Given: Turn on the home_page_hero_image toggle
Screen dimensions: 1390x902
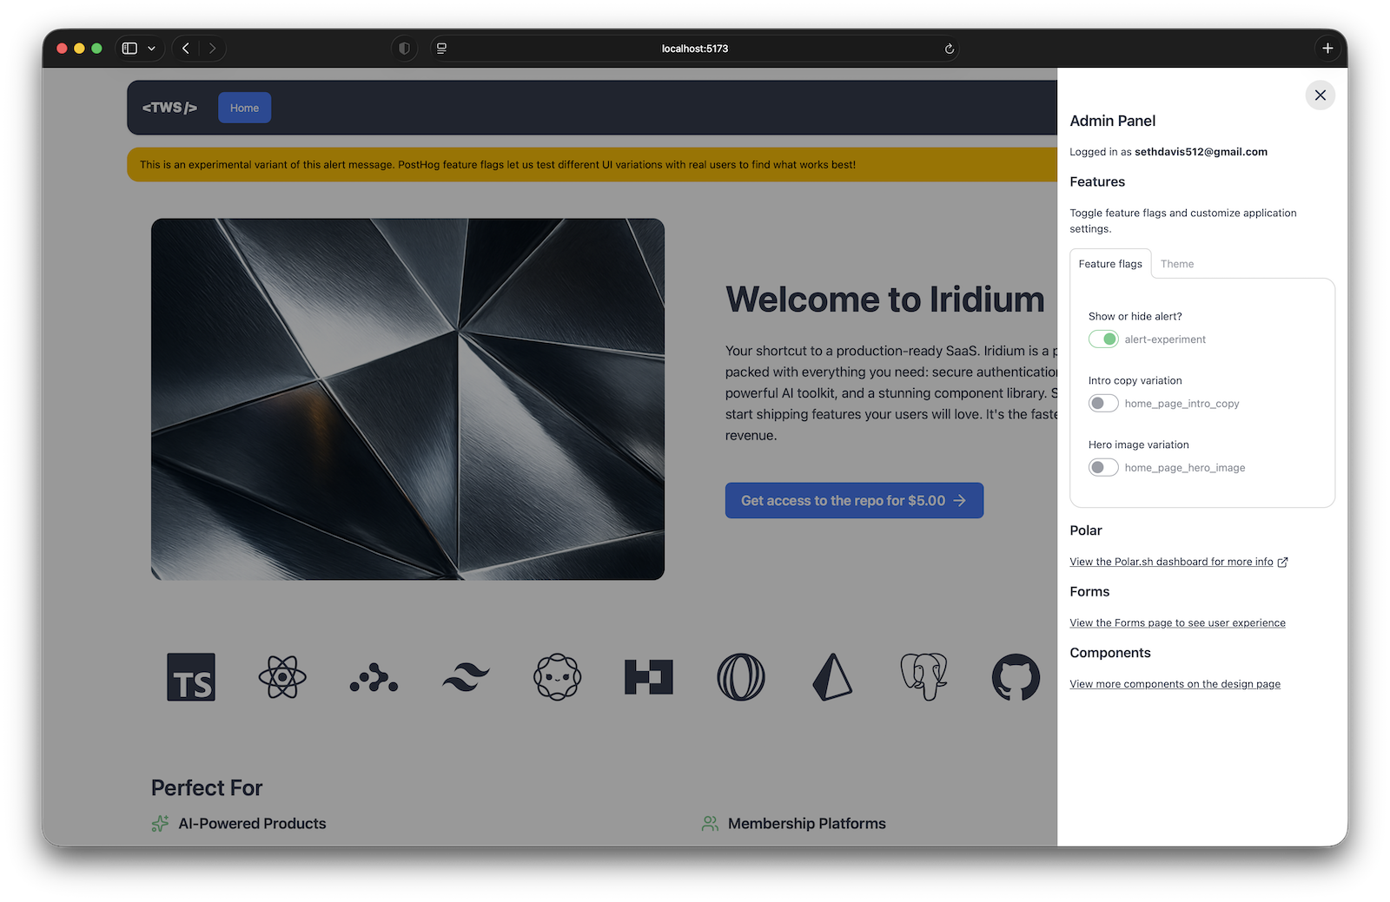Looking at the screenshot, I should tap(1103, 467).
